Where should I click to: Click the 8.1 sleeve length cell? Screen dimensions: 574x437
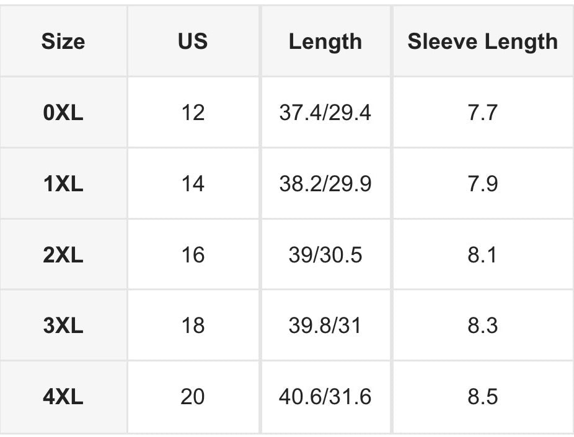click(x=483, y=254)
